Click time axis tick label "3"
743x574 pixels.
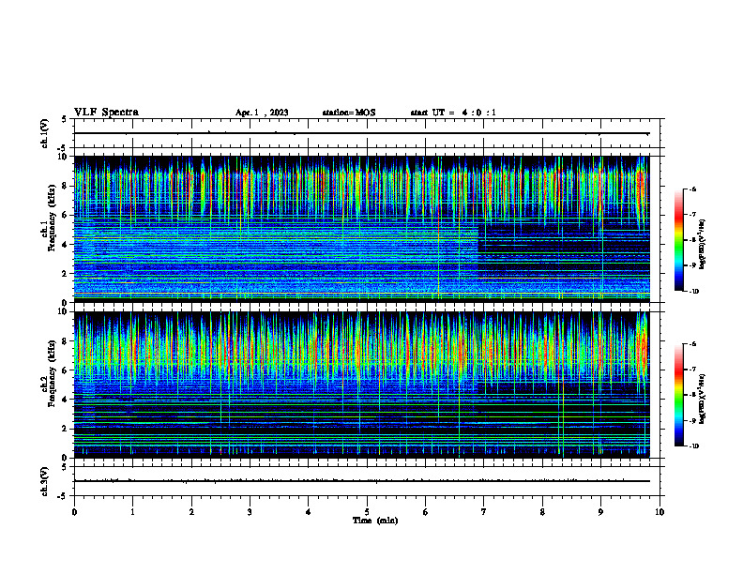pyautogui.click(x=250, y=512)
